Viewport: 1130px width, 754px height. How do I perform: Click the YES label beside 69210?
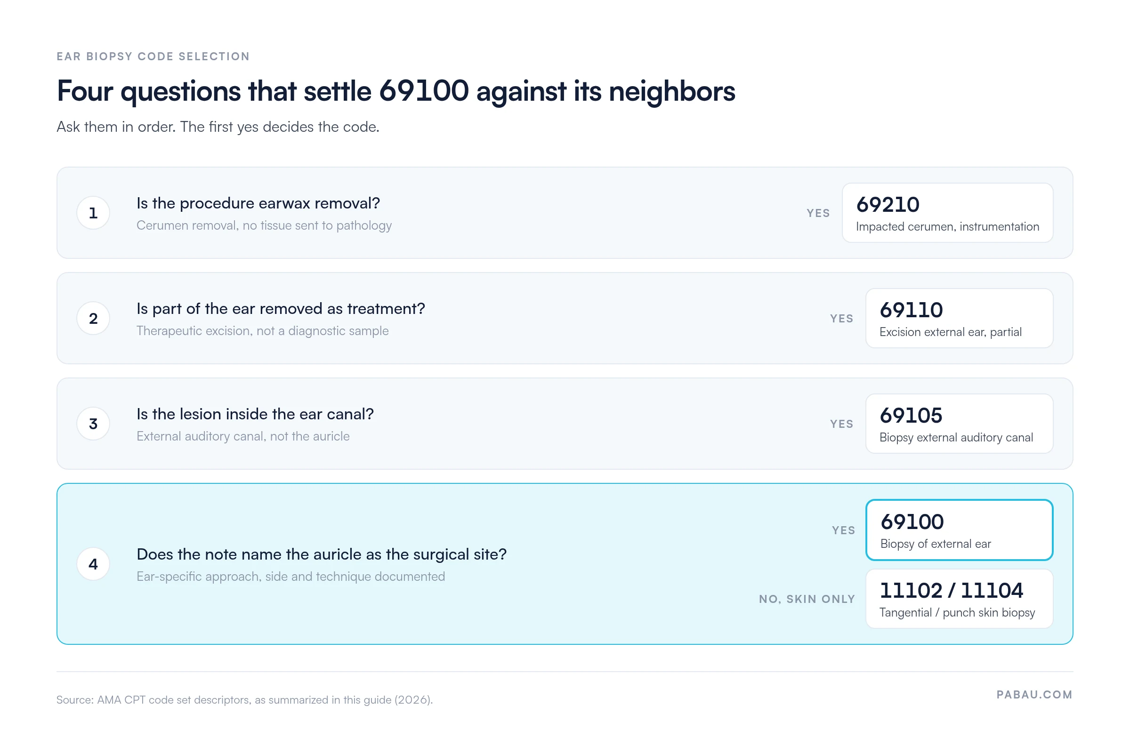tap(818, 213)
